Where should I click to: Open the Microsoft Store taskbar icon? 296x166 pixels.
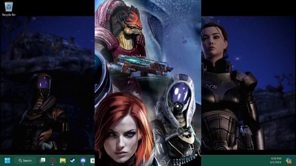pyautogui.click(x=92, y=160)
